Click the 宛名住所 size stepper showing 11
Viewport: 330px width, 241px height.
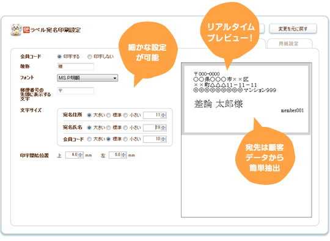(155, 115)
